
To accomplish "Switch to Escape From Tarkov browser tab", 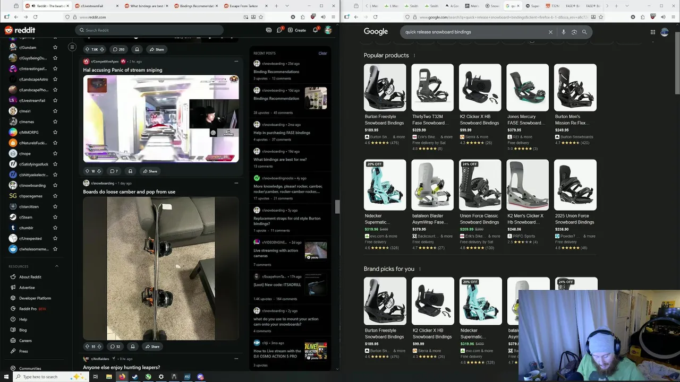I will 245,6.
